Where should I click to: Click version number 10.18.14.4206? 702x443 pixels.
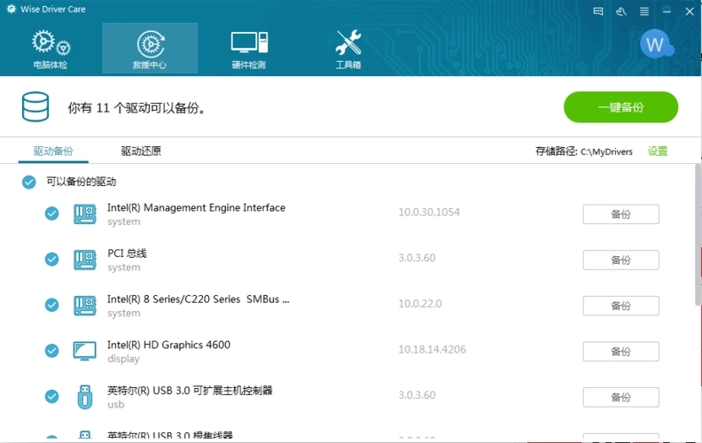click(432, 349)
